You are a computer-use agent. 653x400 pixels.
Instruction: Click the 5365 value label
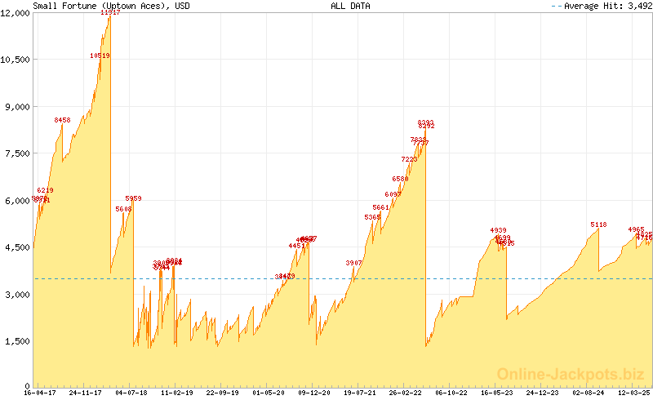(372, 217)
